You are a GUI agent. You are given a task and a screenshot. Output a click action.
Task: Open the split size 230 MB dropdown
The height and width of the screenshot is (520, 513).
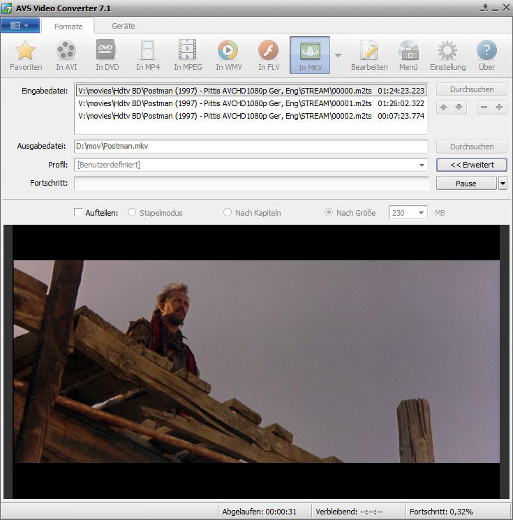point(421,213)
